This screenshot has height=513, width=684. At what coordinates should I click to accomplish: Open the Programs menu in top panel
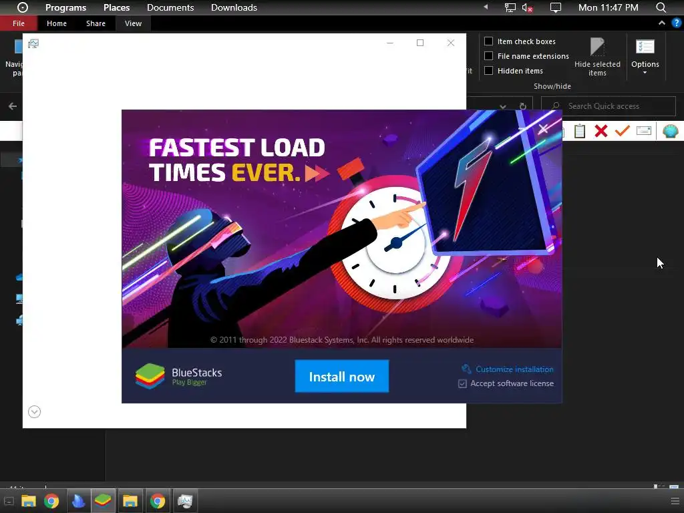coord(65,7)
